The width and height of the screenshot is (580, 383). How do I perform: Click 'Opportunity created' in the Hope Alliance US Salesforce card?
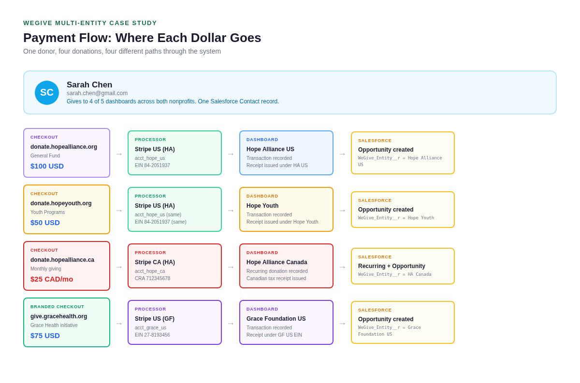(386, 150)
